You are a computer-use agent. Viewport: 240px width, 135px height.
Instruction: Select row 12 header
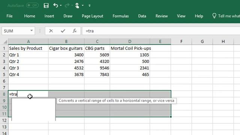click(x=4, y=120)
